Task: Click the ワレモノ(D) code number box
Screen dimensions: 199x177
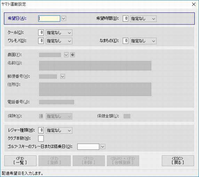Action: [41, 41]
